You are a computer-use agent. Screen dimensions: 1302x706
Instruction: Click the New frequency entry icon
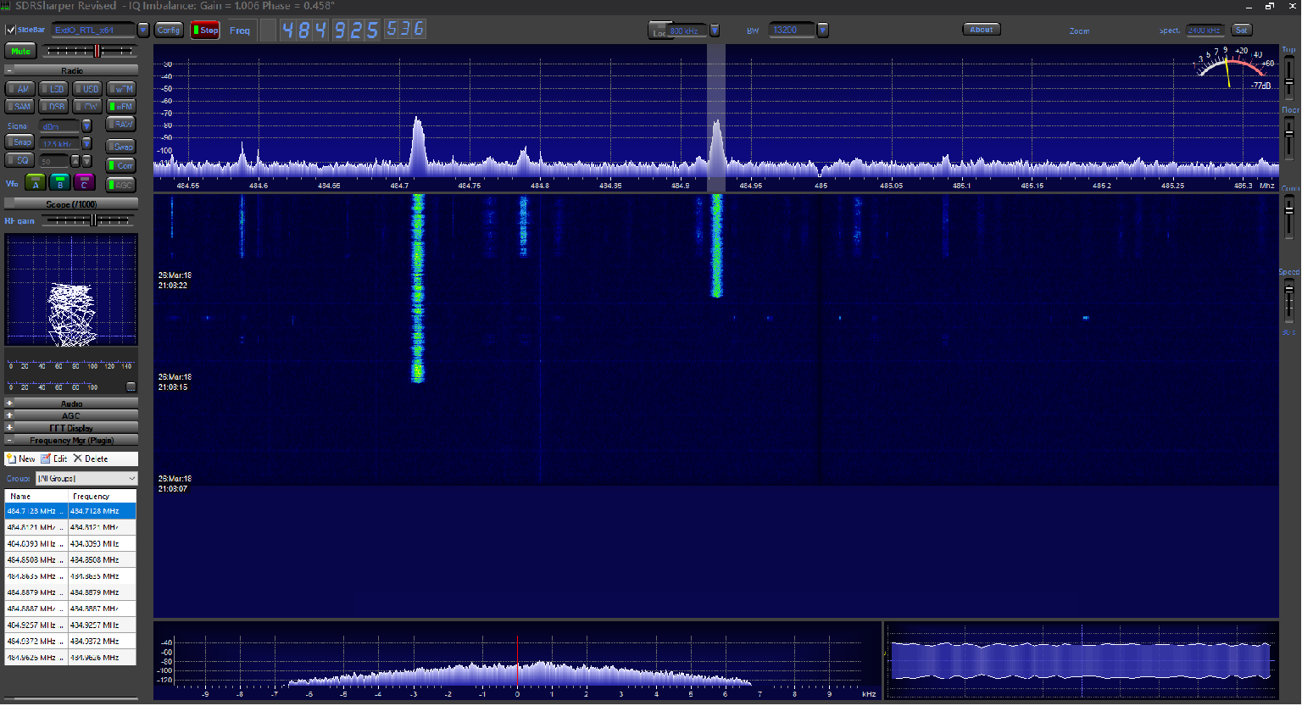coord(12,459)
